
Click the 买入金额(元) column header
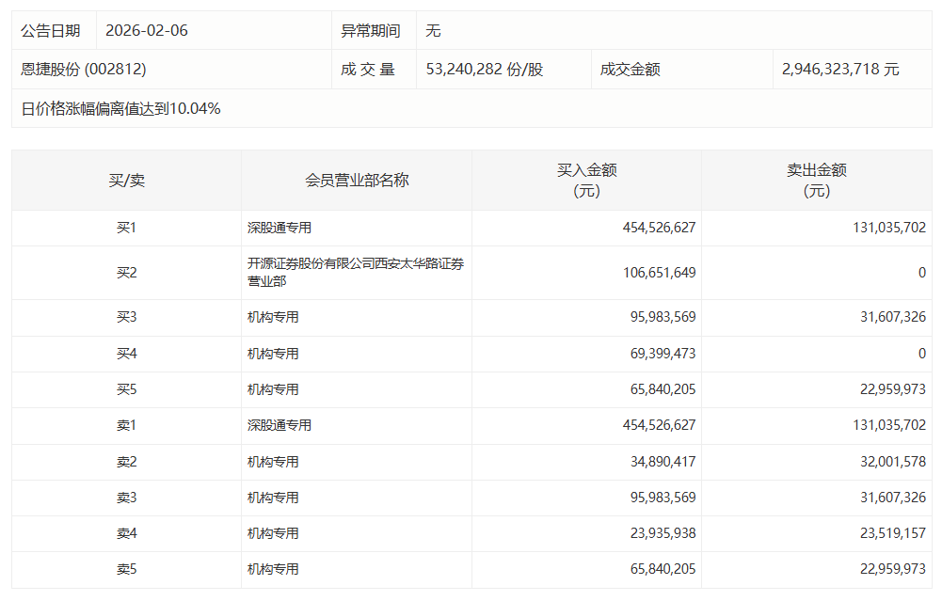click(x=586, y=181)
